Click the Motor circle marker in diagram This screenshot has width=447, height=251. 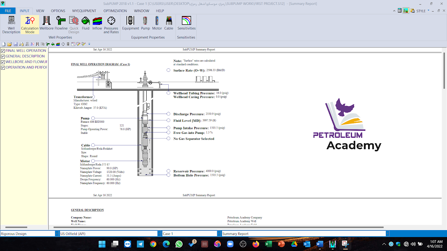[93, 161]
